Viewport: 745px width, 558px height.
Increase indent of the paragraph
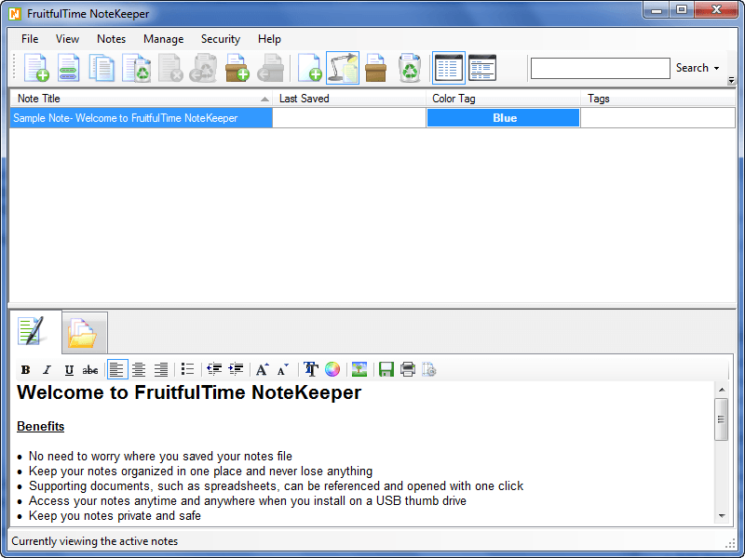pyautogui.click(x=237, y=369)
